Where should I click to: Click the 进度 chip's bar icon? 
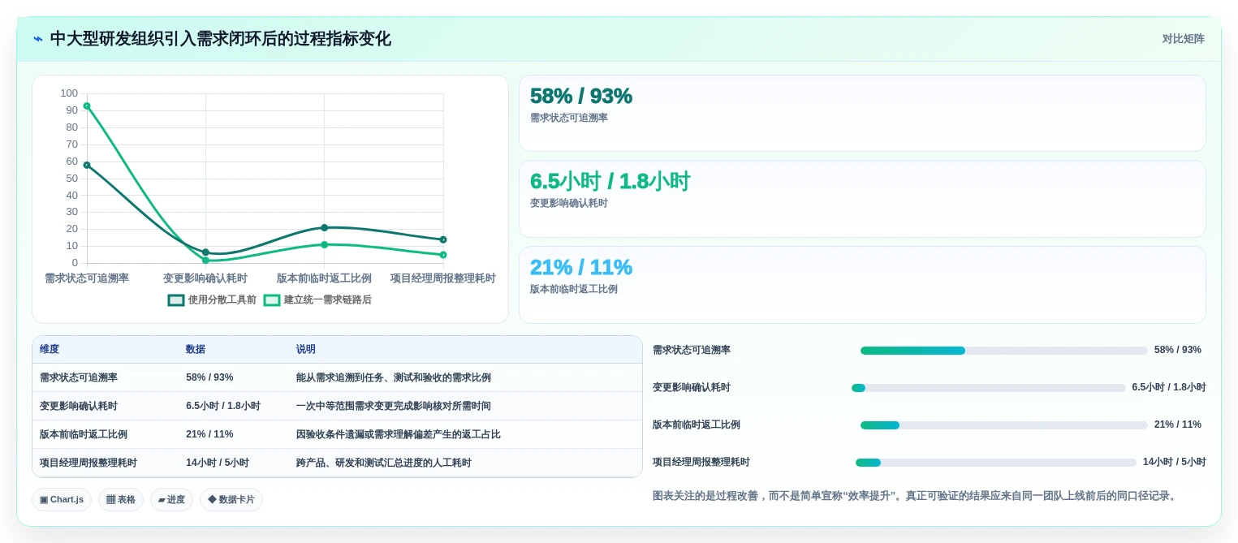coord(162,500)
